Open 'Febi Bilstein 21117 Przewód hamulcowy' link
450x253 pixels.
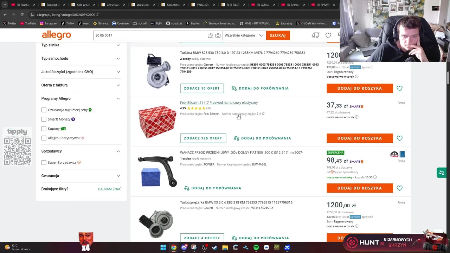(x=219, y=103)
